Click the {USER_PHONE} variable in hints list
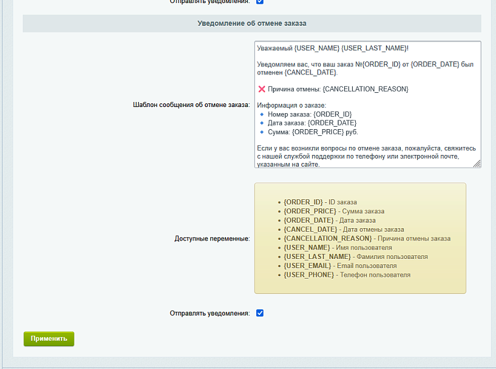The image size is (496, 369). pos(309,275)
